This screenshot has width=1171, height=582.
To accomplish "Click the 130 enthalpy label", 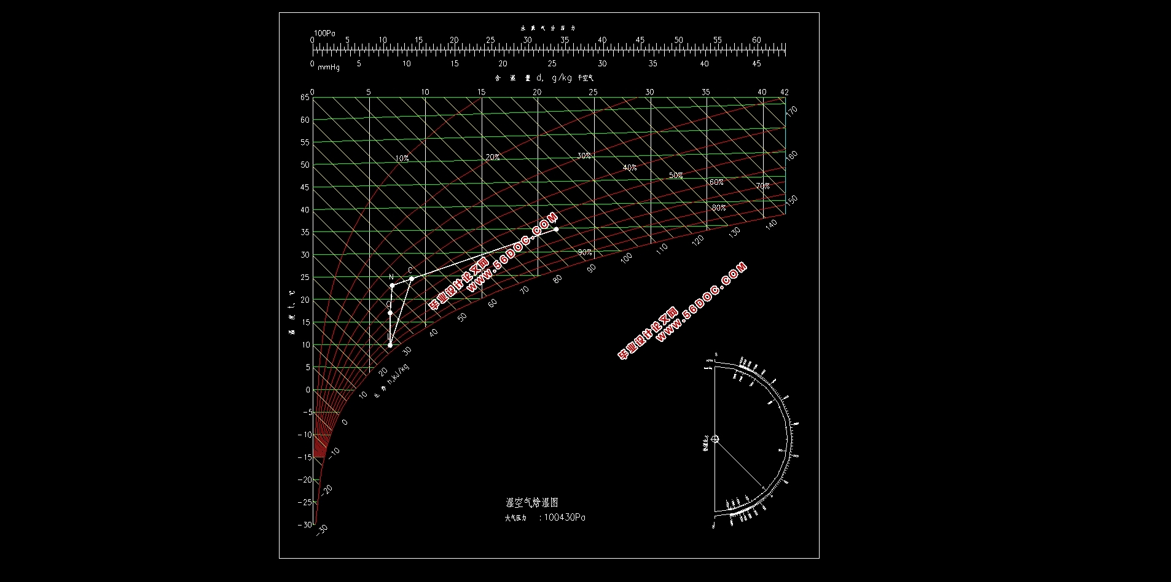I will click(734, 233).
